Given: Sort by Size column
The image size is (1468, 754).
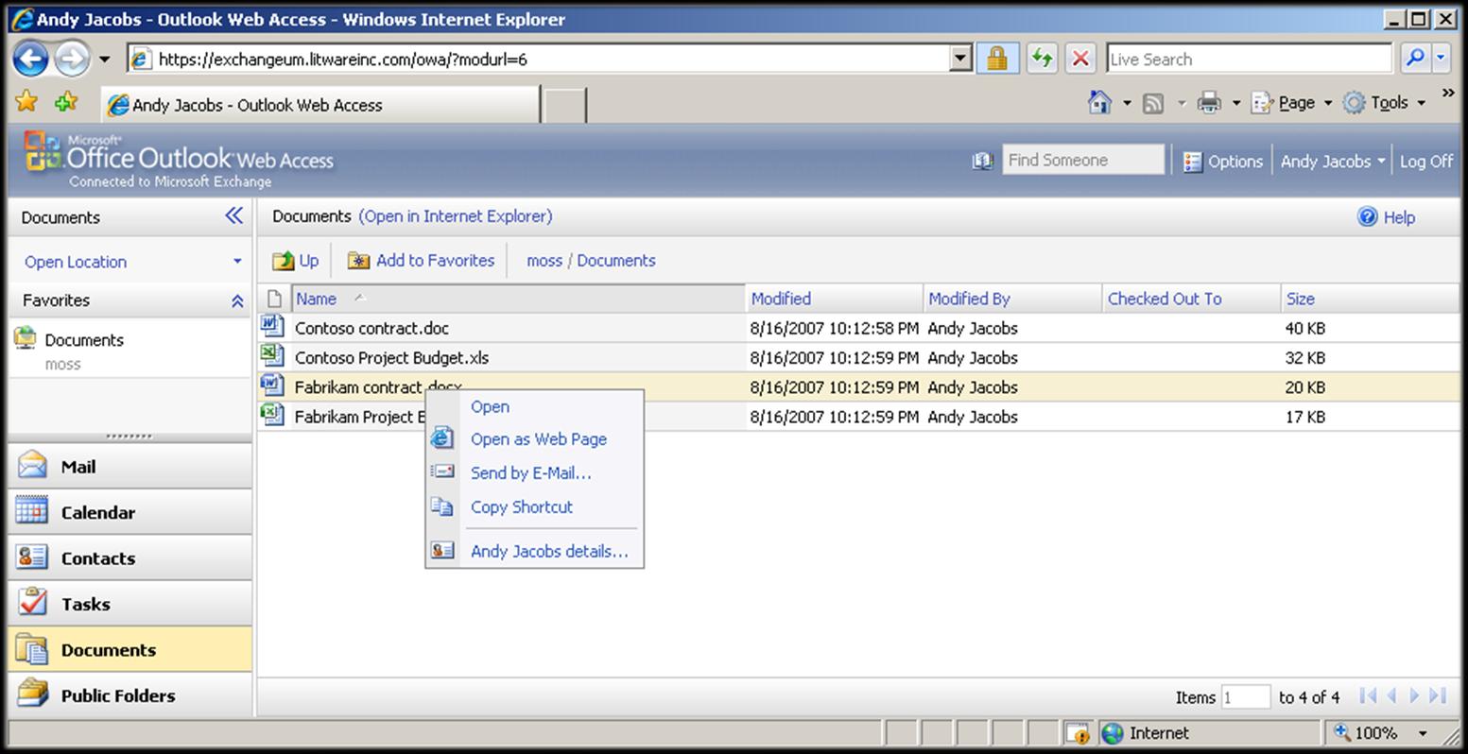Looking at the screenshot, I should (x=1369, y=299).
